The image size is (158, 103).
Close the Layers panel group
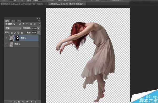pos(39,18)
